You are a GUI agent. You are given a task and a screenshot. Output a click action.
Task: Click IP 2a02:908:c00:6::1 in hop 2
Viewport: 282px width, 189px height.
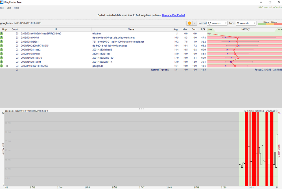tap(30, 38)
